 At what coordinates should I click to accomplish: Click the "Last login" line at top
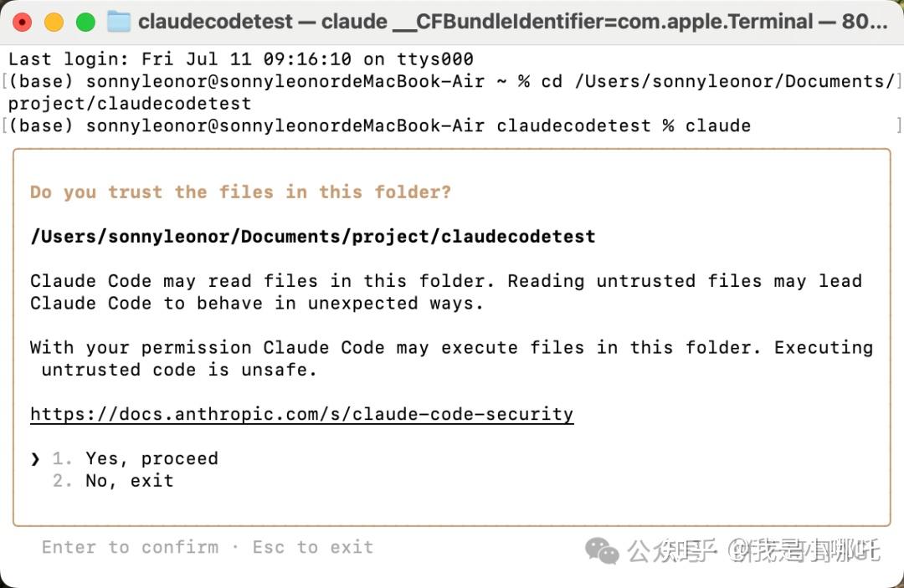coord(240,59)
